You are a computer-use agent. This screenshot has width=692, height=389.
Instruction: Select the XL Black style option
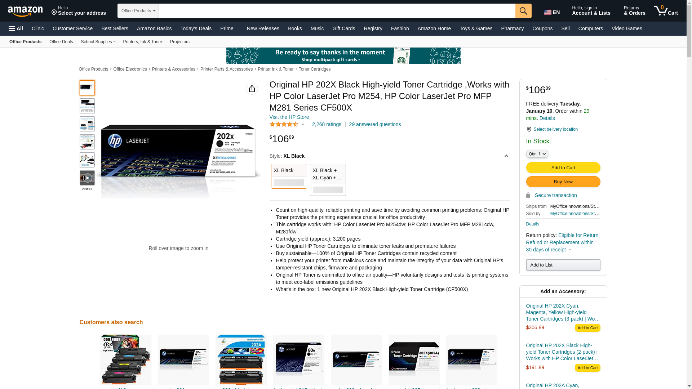click(289, 176)
